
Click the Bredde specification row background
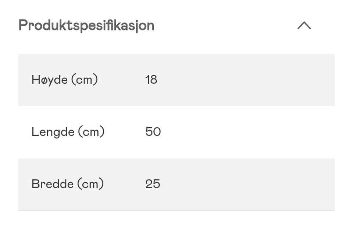[x=176, y=184]
